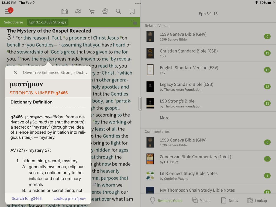The height and width of the screenshot is (207, 276).
Task: Open the search magnifier
Action: pyautogui.click(x=119, y=11)
